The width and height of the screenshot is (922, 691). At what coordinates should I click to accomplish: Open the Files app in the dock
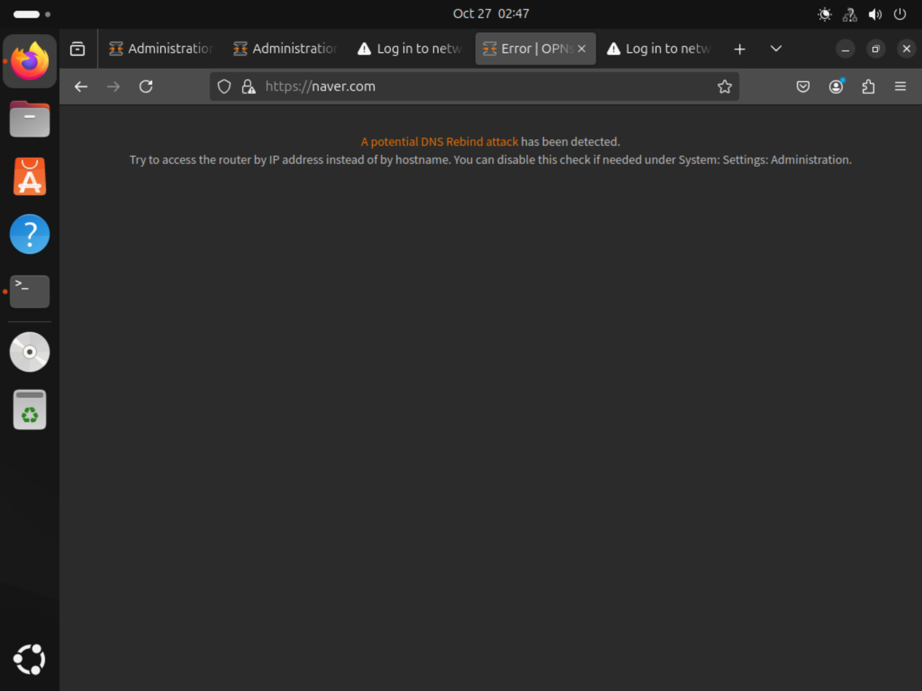(30, 119)
